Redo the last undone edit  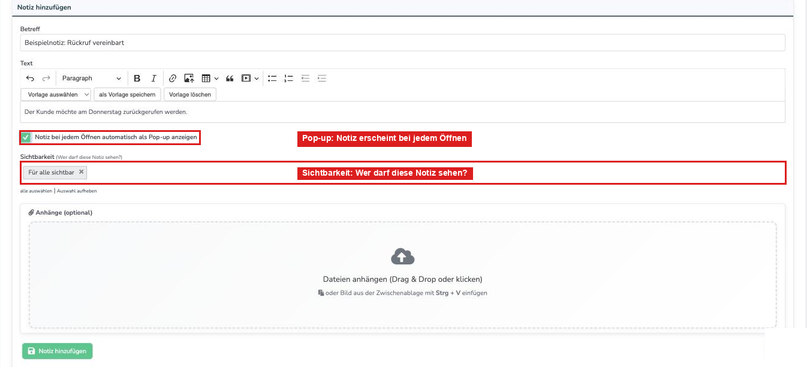click(x=46, y=79)
